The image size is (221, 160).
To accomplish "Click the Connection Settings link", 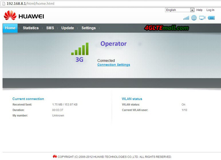I will coord(114,65).
